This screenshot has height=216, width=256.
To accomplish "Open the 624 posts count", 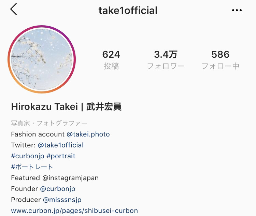I will (x=111, y=60).
